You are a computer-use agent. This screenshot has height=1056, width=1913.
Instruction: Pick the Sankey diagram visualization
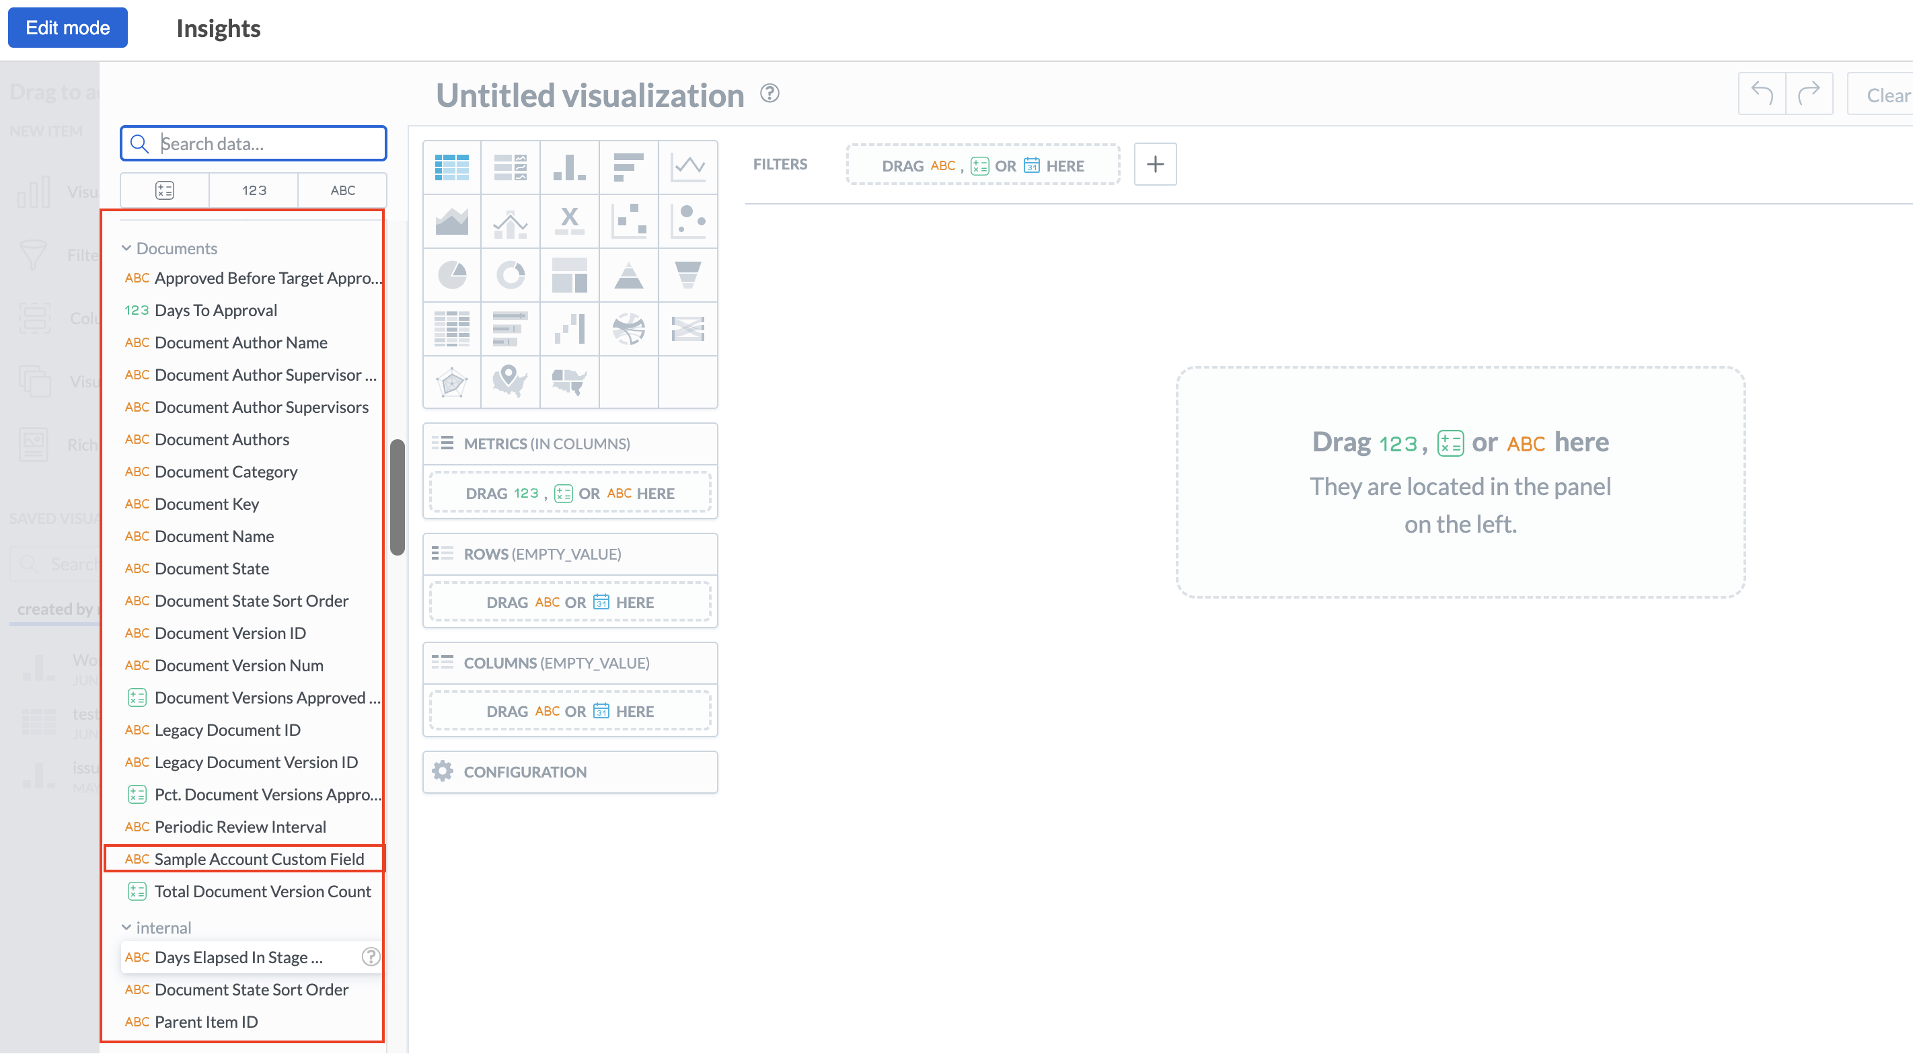687,328
